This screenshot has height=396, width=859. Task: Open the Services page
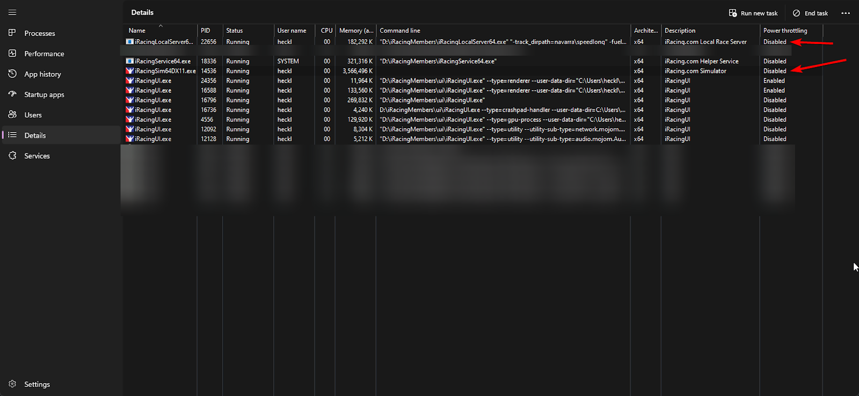pyautogui.click(x=61, y=155)
